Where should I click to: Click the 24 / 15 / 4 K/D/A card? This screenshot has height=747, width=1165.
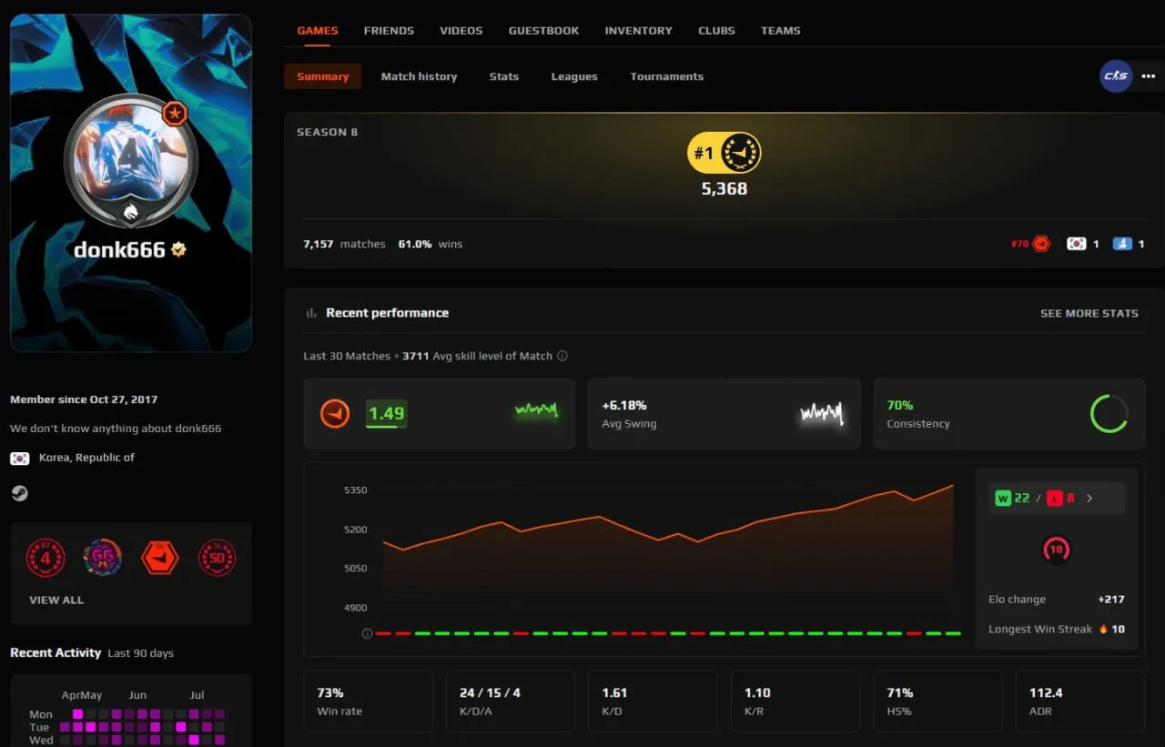511,702
